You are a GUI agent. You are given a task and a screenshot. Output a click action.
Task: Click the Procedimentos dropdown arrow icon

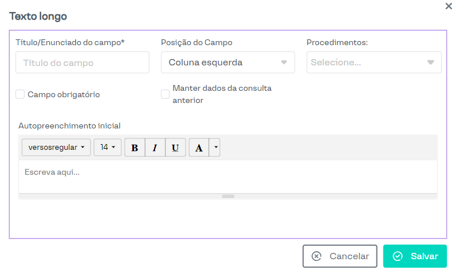click(x=430, y=62)
